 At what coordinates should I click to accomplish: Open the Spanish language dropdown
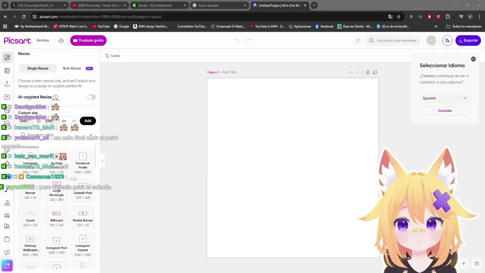445,98
